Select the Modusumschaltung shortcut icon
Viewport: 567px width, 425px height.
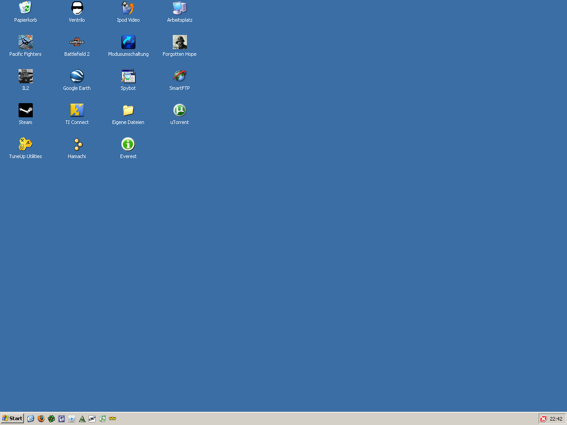(x=128, y=42)
